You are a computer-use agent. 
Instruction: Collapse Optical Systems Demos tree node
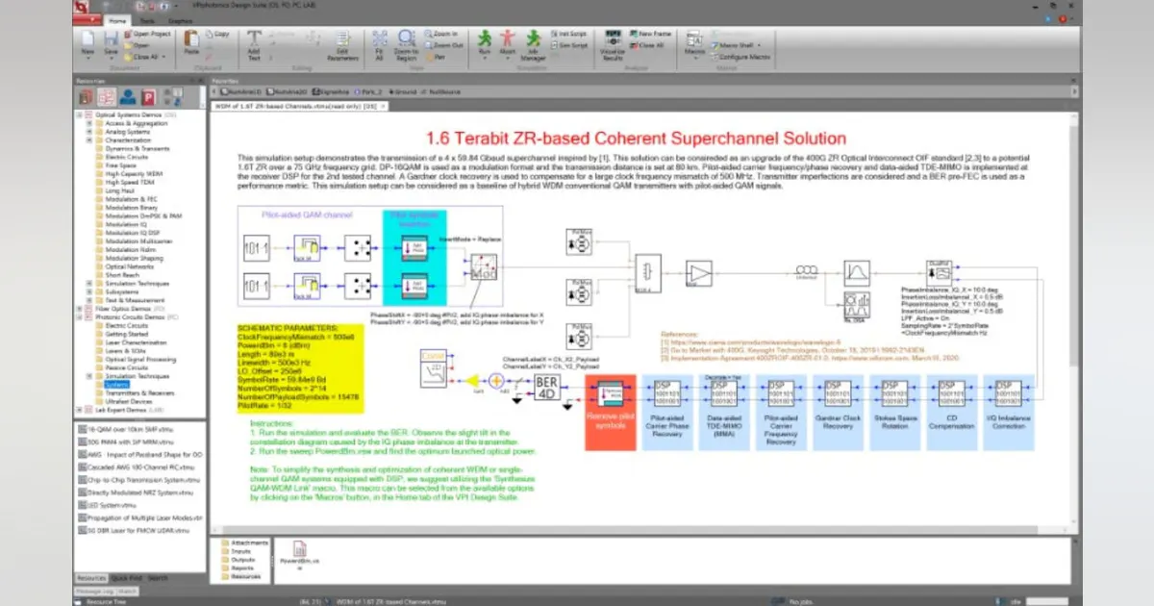[79, 114]
